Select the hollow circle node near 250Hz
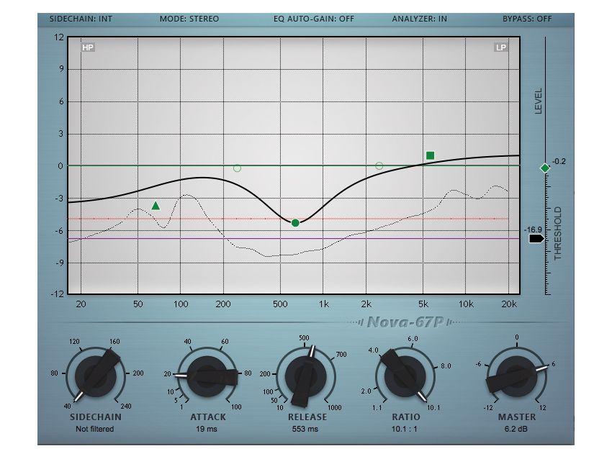The image size is (612, 459). (x=237, y=168)
